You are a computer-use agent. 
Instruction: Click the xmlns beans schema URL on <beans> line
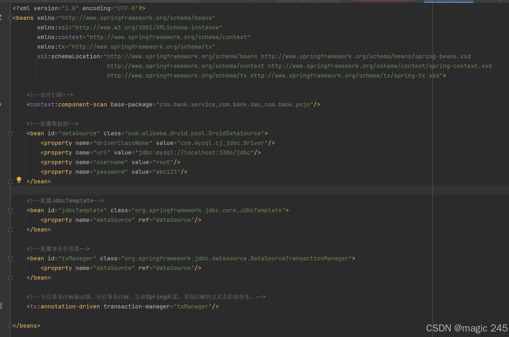coord(137,18)
